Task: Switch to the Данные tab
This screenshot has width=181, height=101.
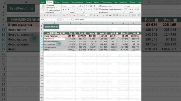Action: tap(97, 2)
